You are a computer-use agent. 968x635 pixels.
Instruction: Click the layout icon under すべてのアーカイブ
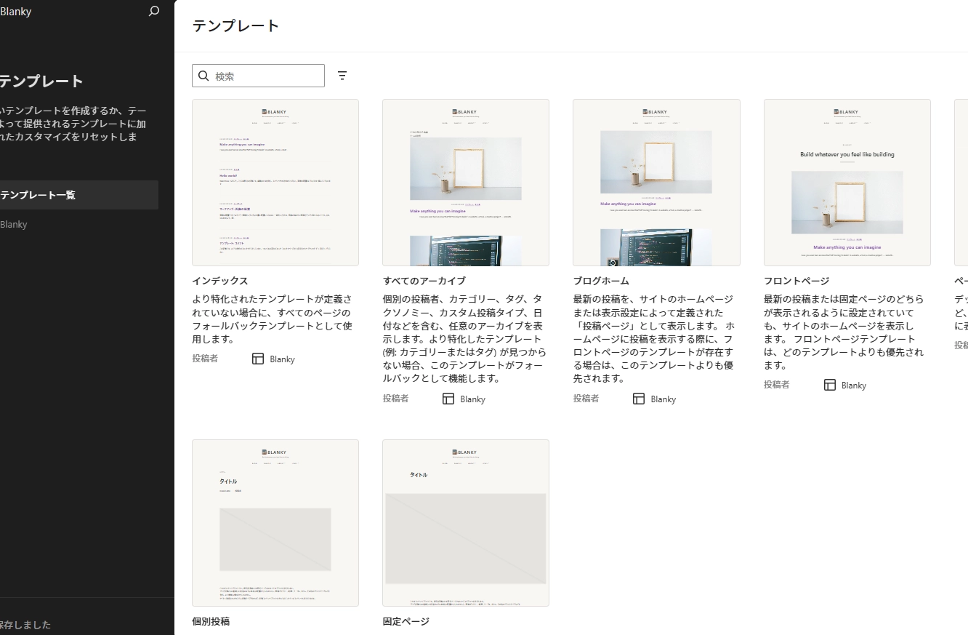(448, 399)
